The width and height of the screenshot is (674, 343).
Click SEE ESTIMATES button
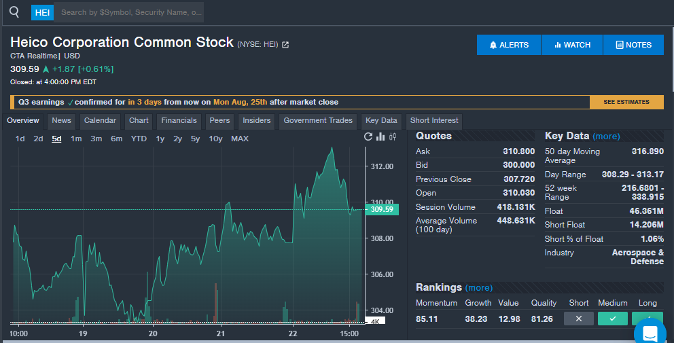[x=626, y=102]
